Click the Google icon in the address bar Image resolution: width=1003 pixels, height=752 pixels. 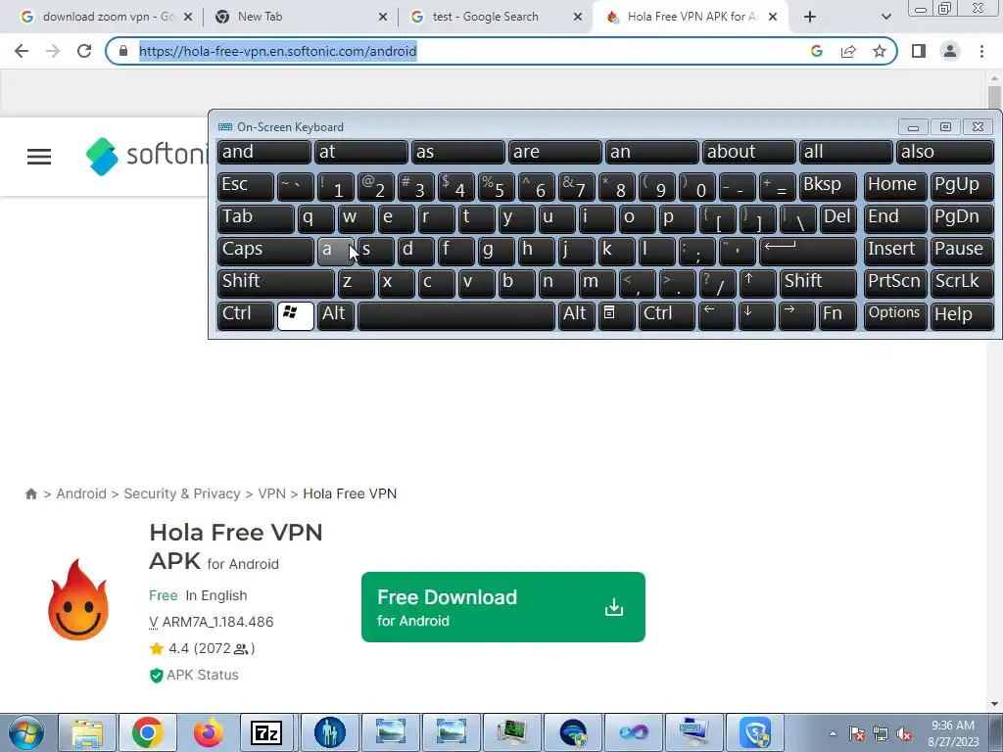point(817,51)
